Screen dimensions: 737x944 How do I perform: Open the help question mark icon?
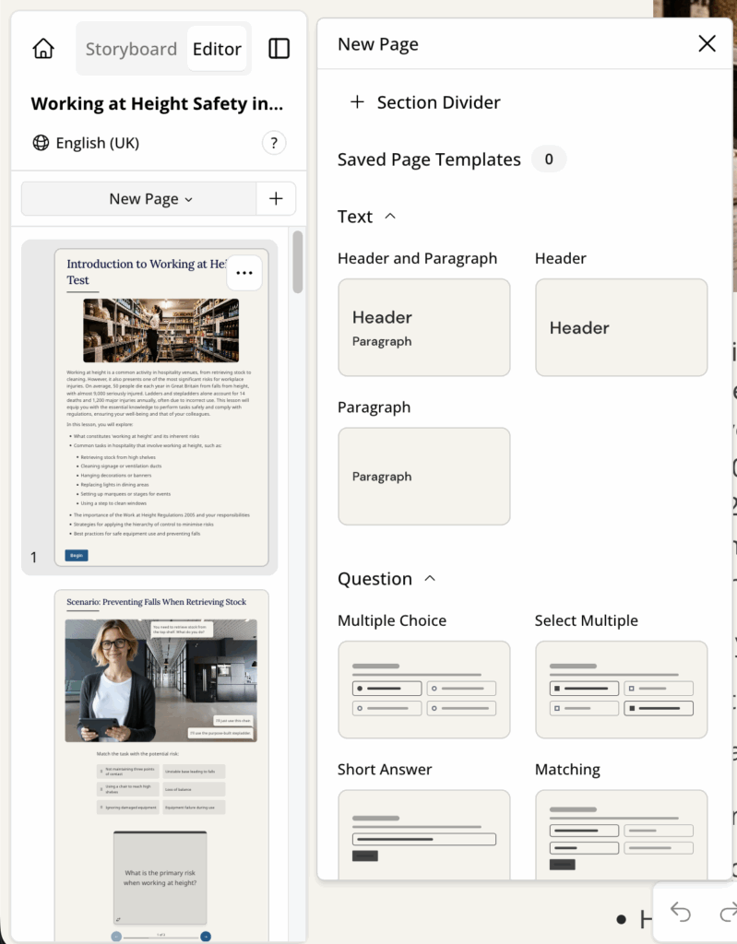pyautogui.click(x=274, y=143)
